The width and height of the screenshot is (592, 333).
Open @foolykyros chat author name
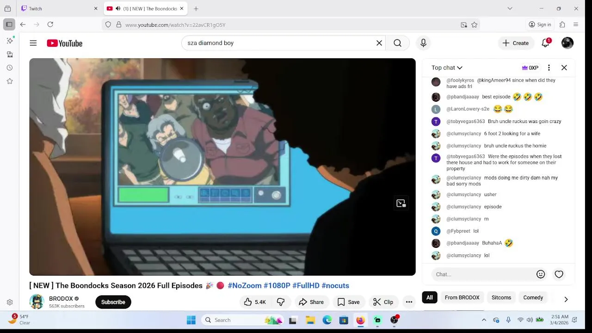coord(460,80)
